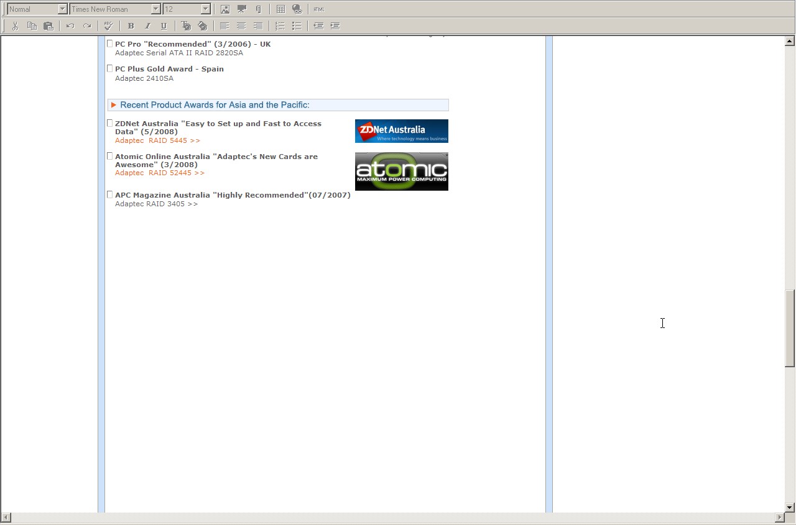Click the vertical scrollbar up arrow
This screenshot has height=525, width=796.
tap(790, 42)
